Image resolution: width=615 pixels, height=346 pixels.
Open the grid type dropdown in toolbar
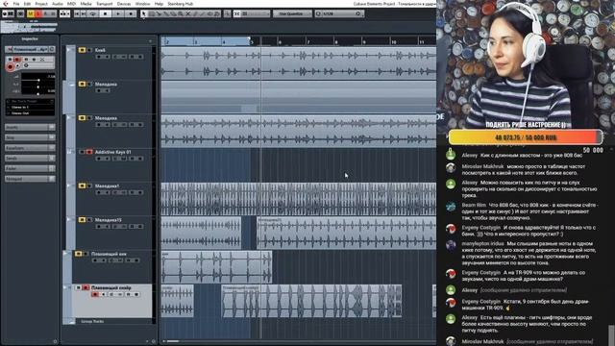[256, 13]
